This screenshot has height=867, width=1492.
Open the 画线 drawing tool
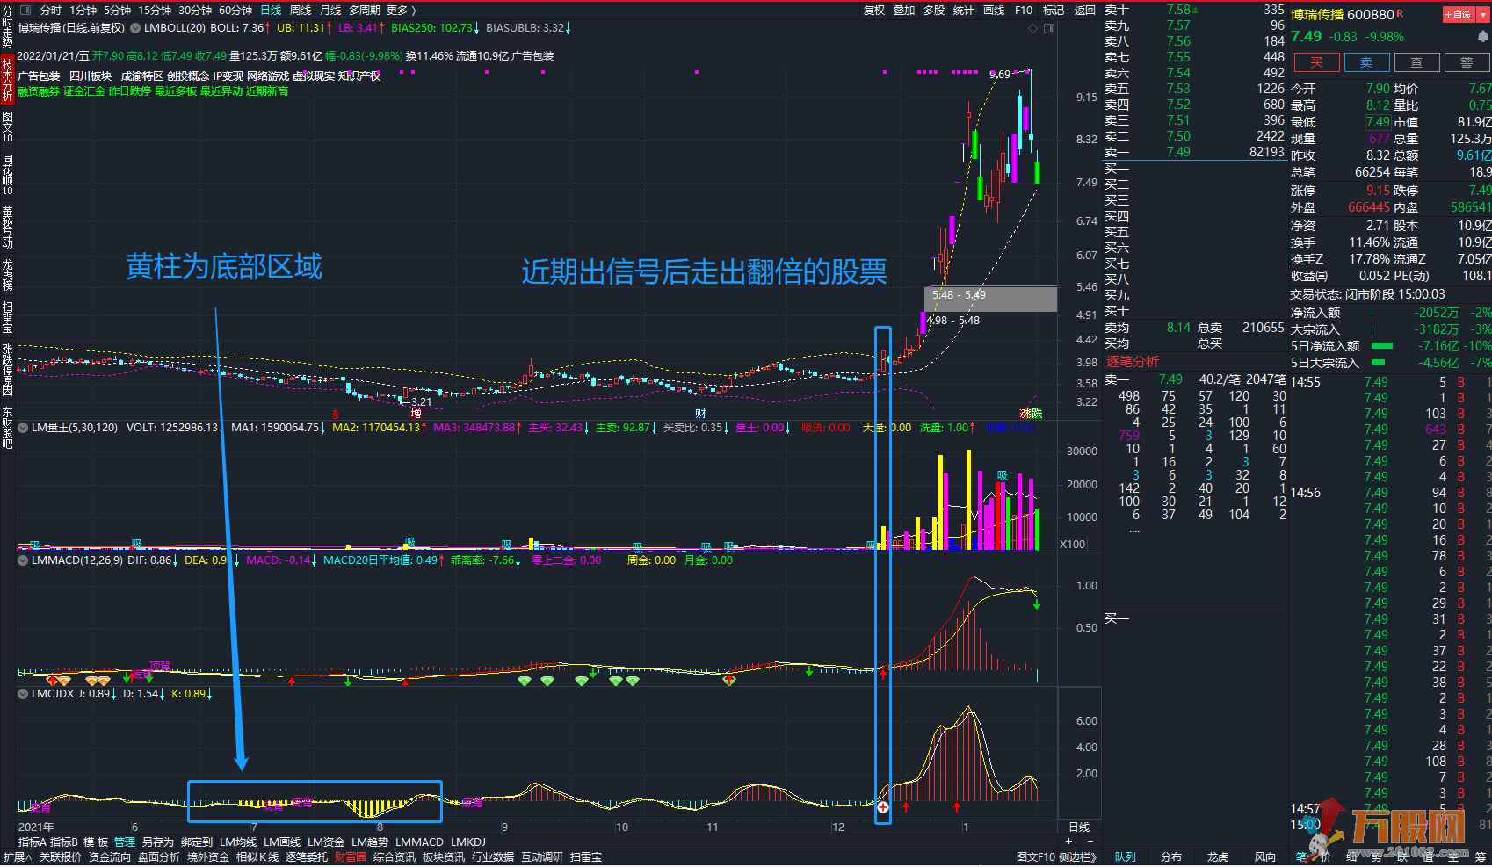pos(994,11)
